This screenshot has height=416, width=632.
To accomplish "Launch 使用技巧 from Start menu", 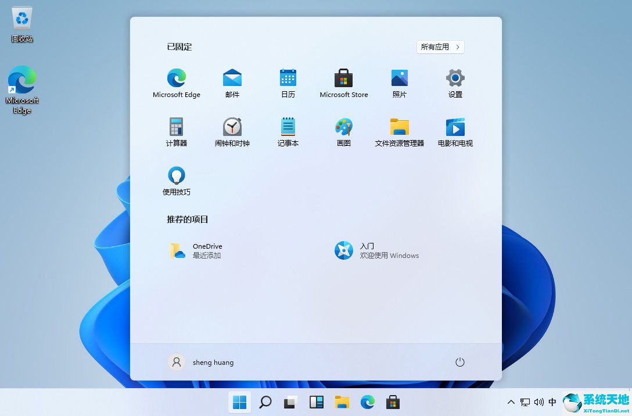I will (176, 180).
